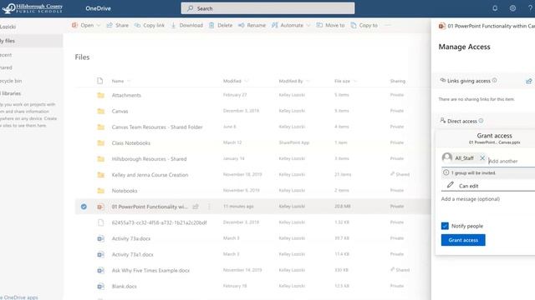Open the Modified By column dropdown
Viewport: 535px width, 300px height.
[308, 81]
